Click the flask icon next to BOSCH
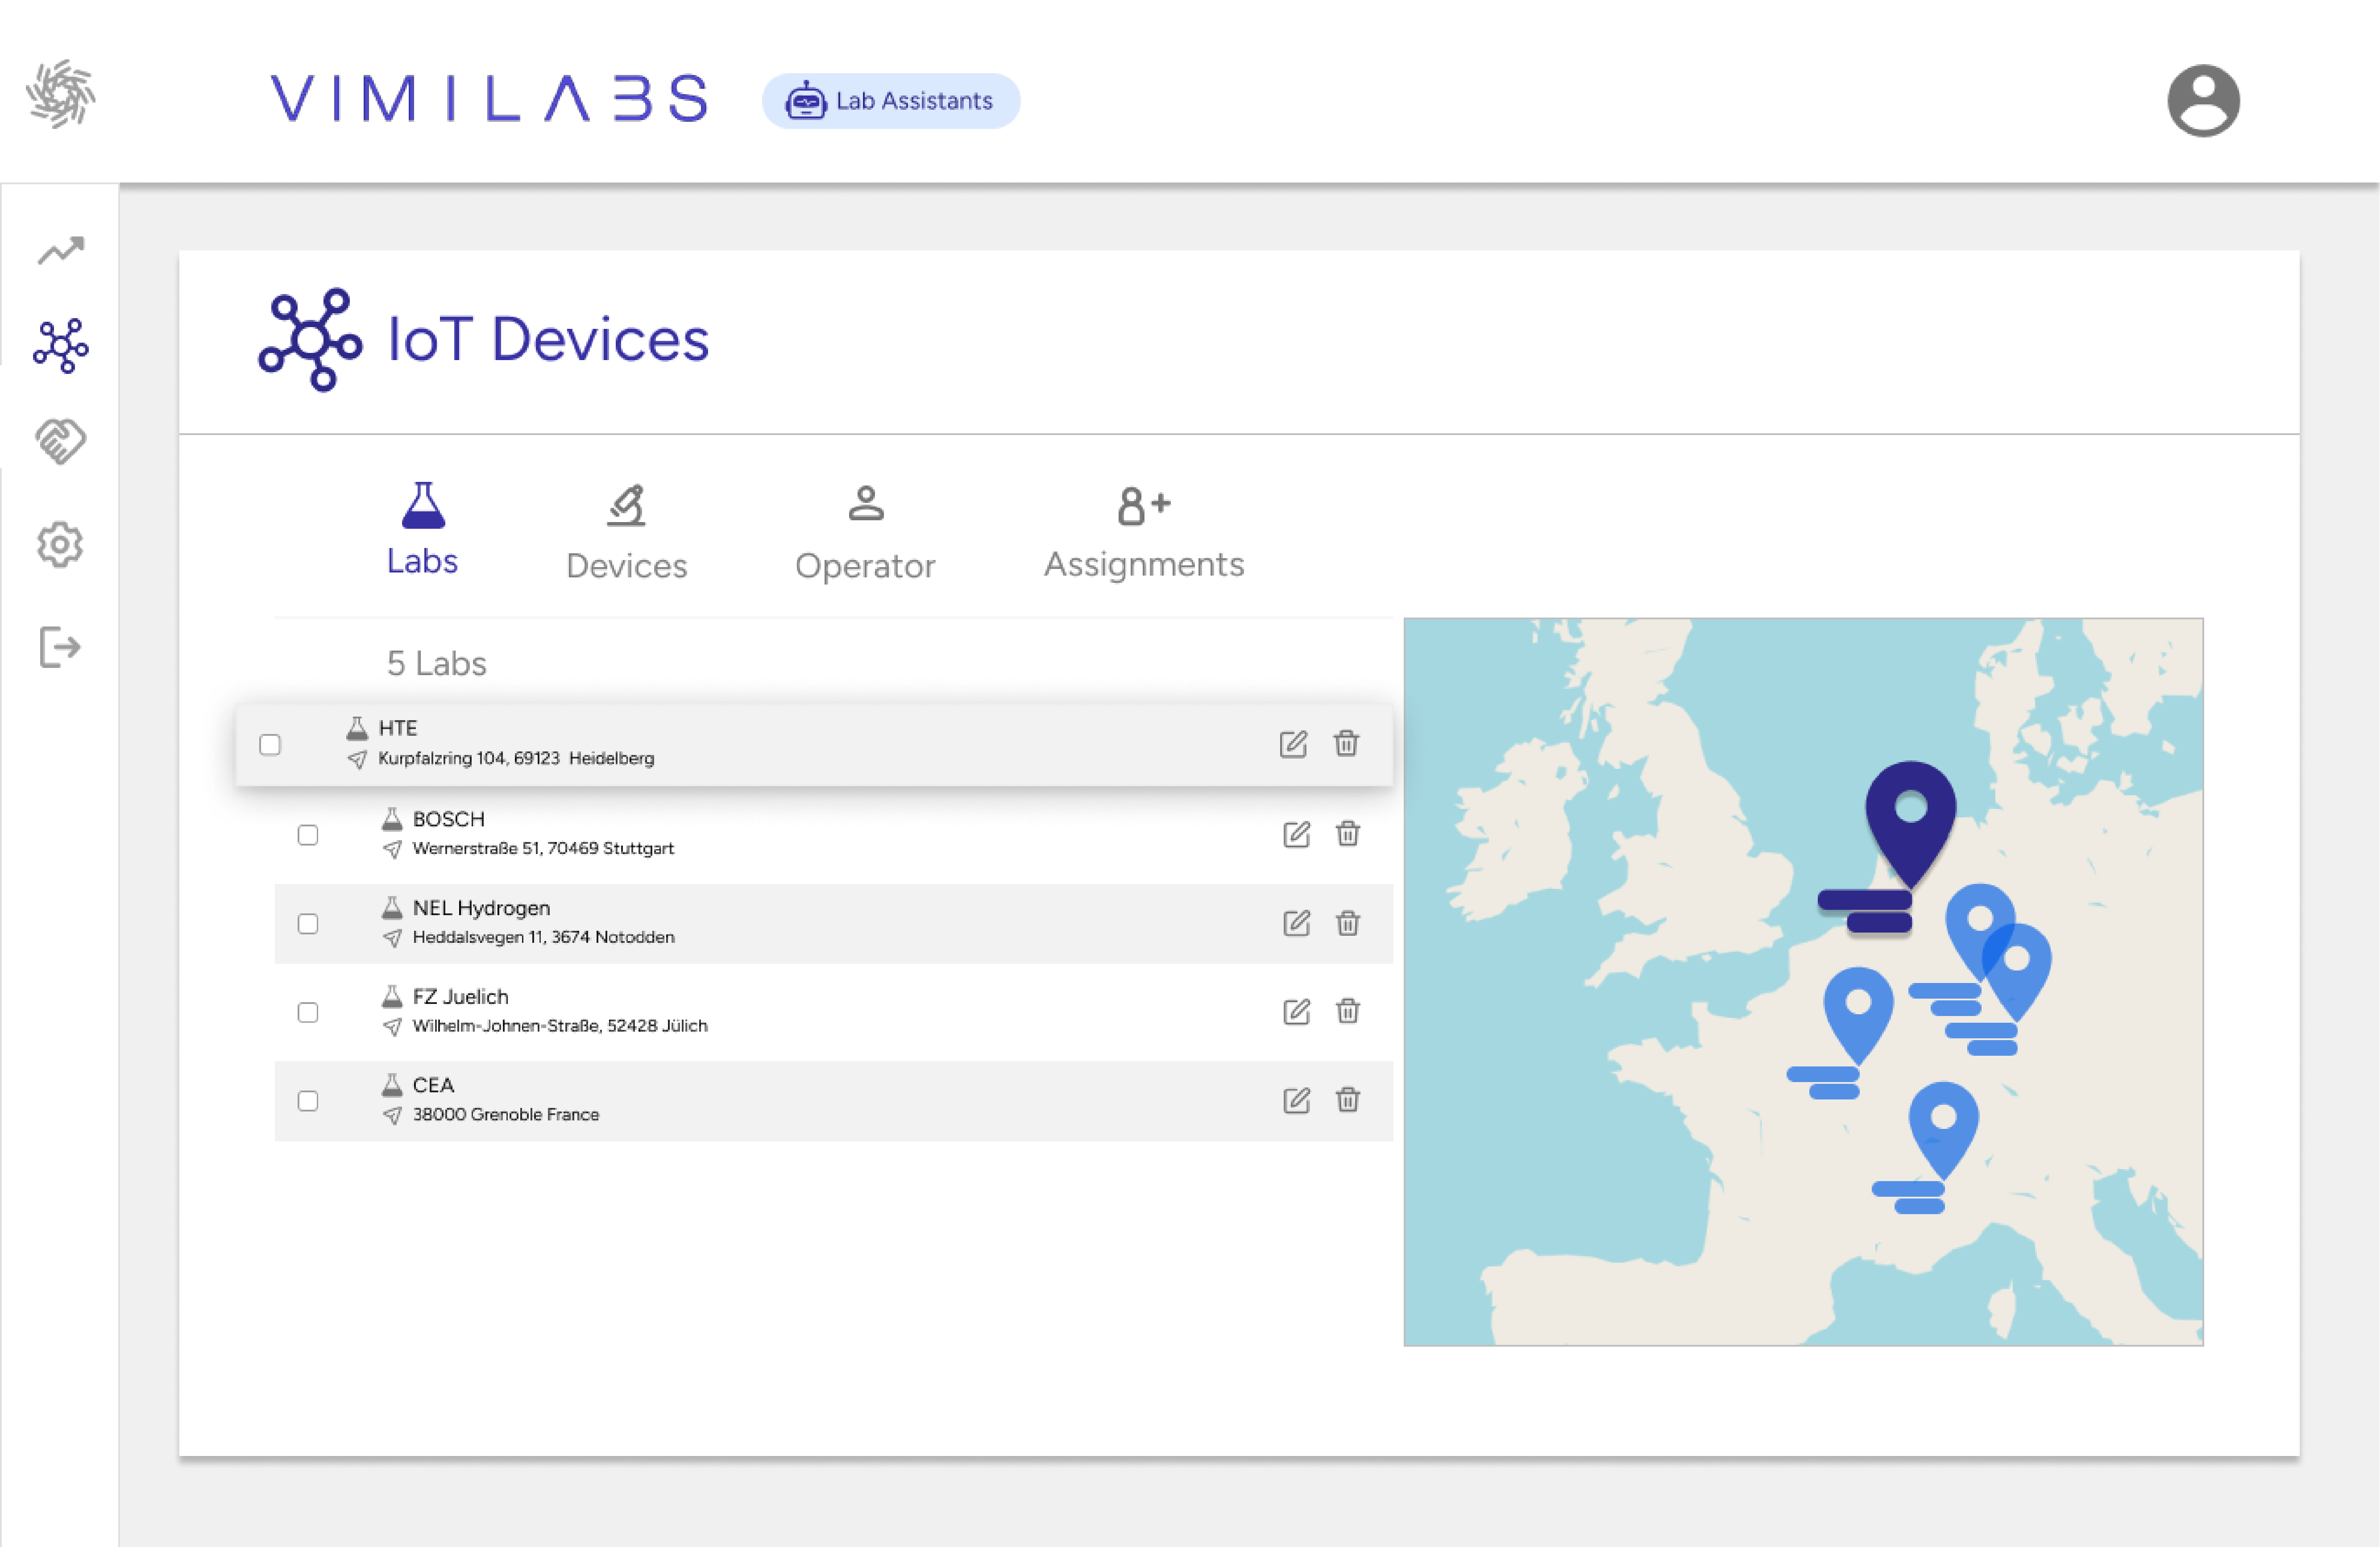Viewport: 2380px width, 1547px height. click(x=392, y=819)
